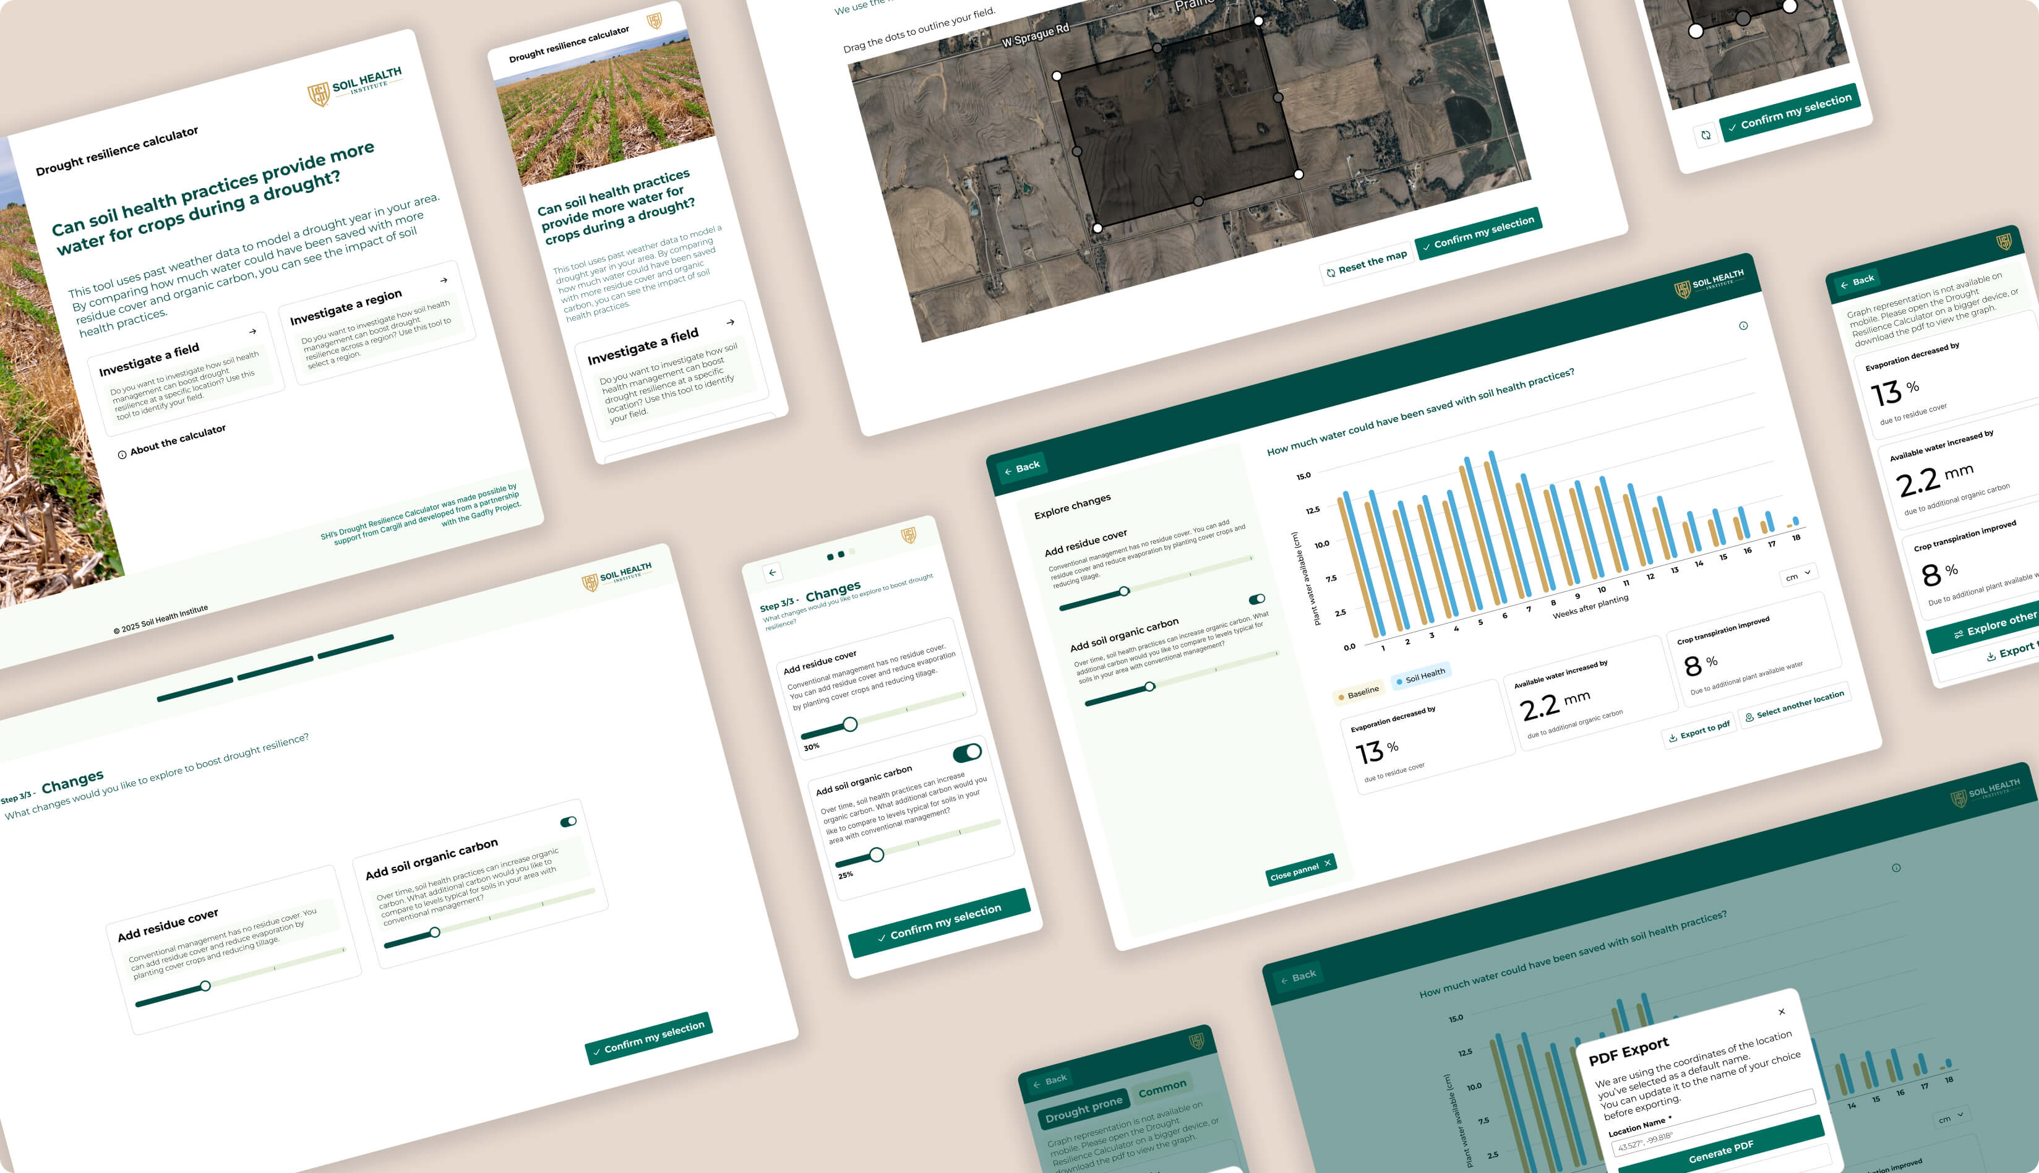Open the About the calculator link
This screenshot has width=2039, height=1173.
click(x=171, y=442)
